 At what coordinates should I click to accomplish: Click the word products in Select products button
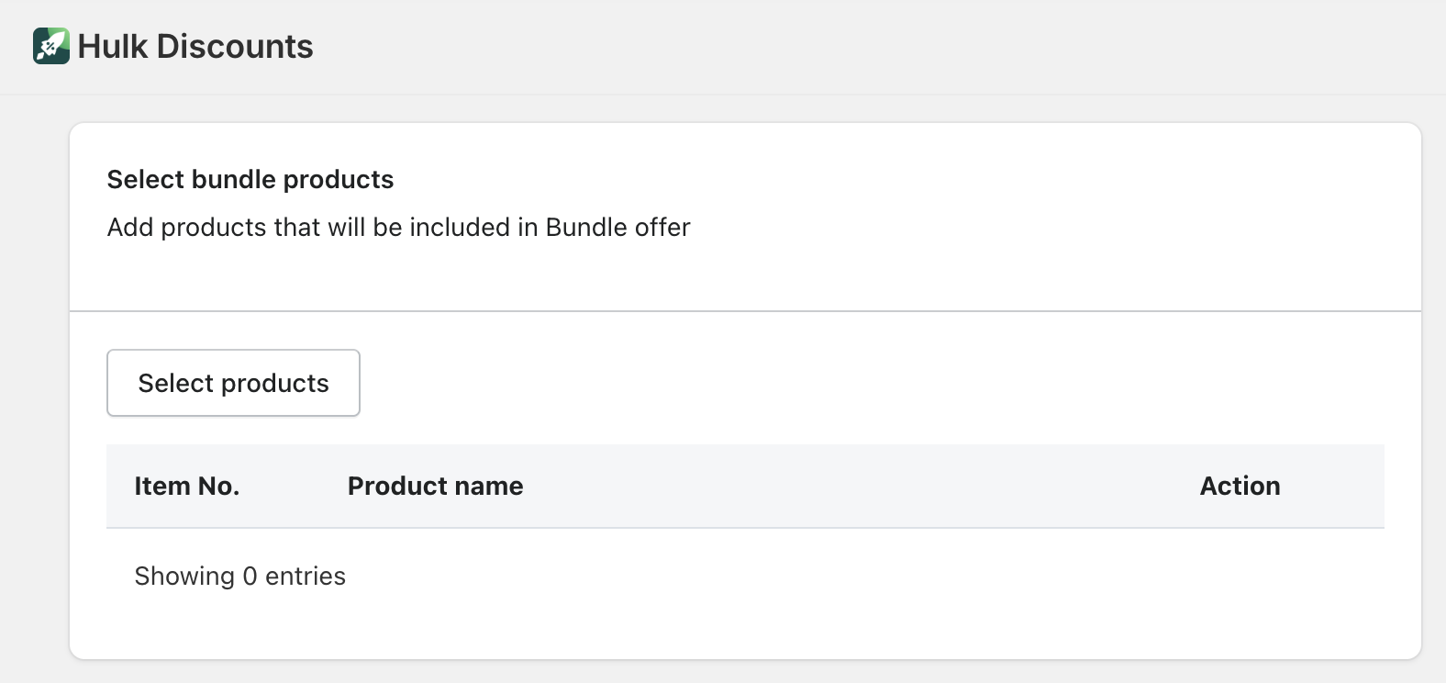click(x=275, y=383)
